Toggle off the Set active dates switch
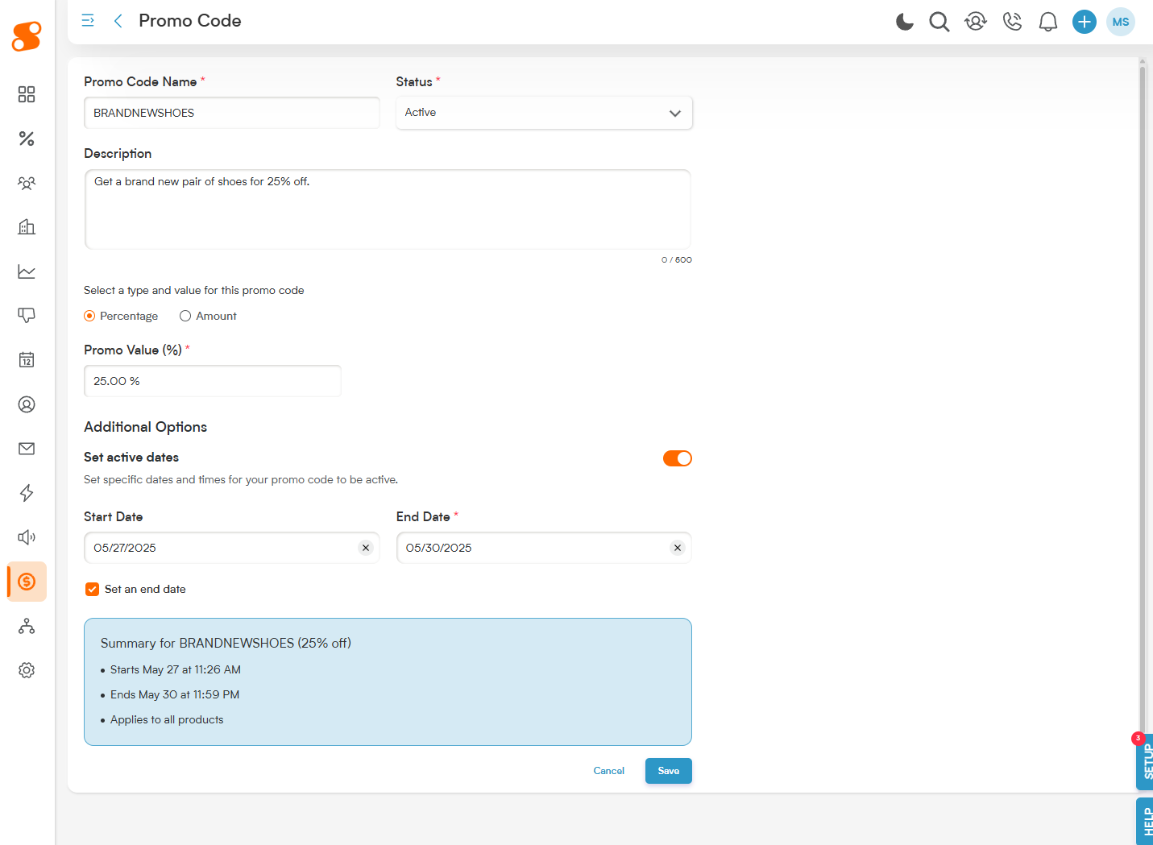The image size is (1153, 845). (x=678, y=458)
